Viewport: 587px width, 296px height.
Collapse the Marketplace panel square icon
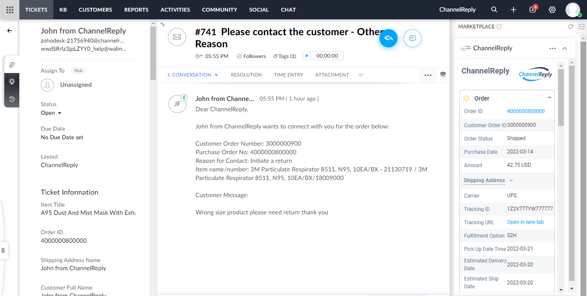pyautogui.click(x=581, y=27)
